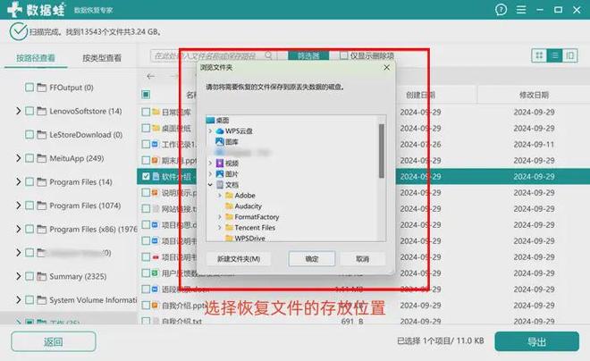Screen dimensions: 590x361
Task: Click FFOutput folder icon in sidebar
Action: tap(42, 88)
